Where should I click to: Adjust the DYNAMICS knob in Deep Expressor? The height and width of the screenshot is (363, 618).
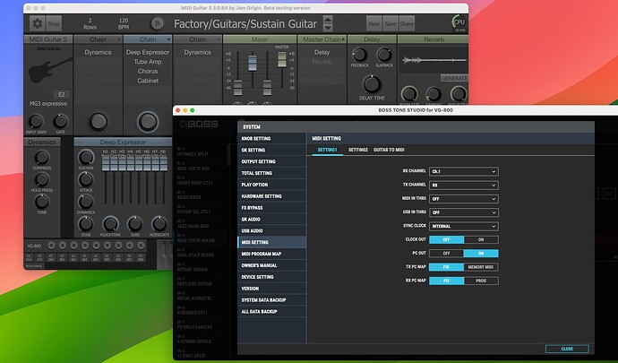pyautogui.click(x=86, y=202)
